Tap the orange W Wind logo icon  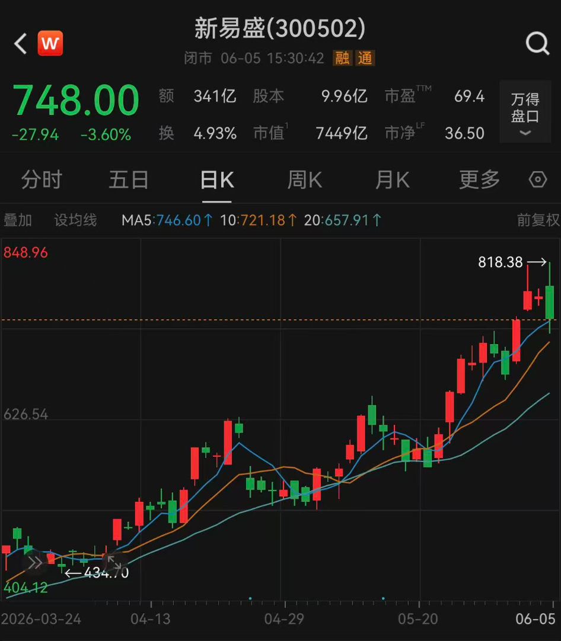50,43
